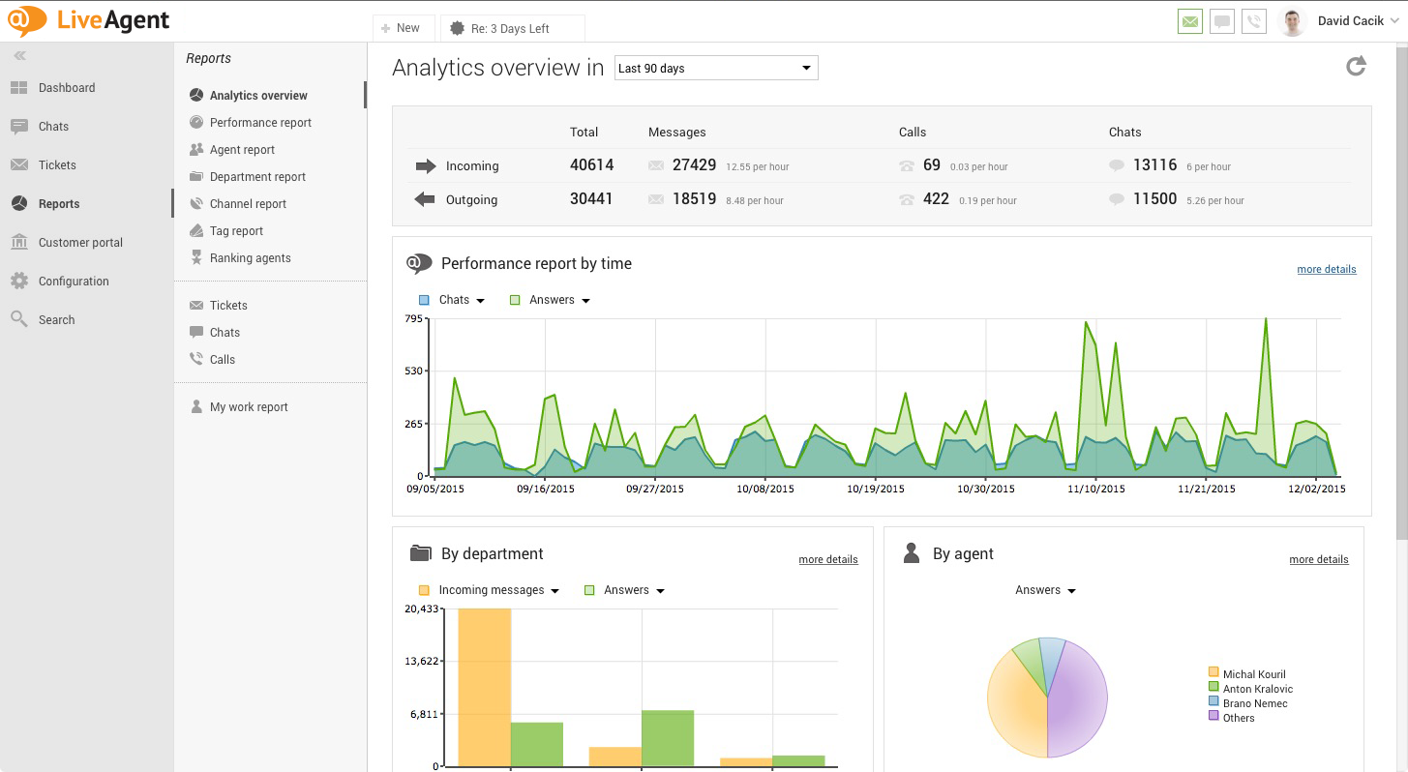Screen dimensions: 1408x772
Task: Switch to the Re: 3 Days Left tab
Action: (x=512, y=28)
